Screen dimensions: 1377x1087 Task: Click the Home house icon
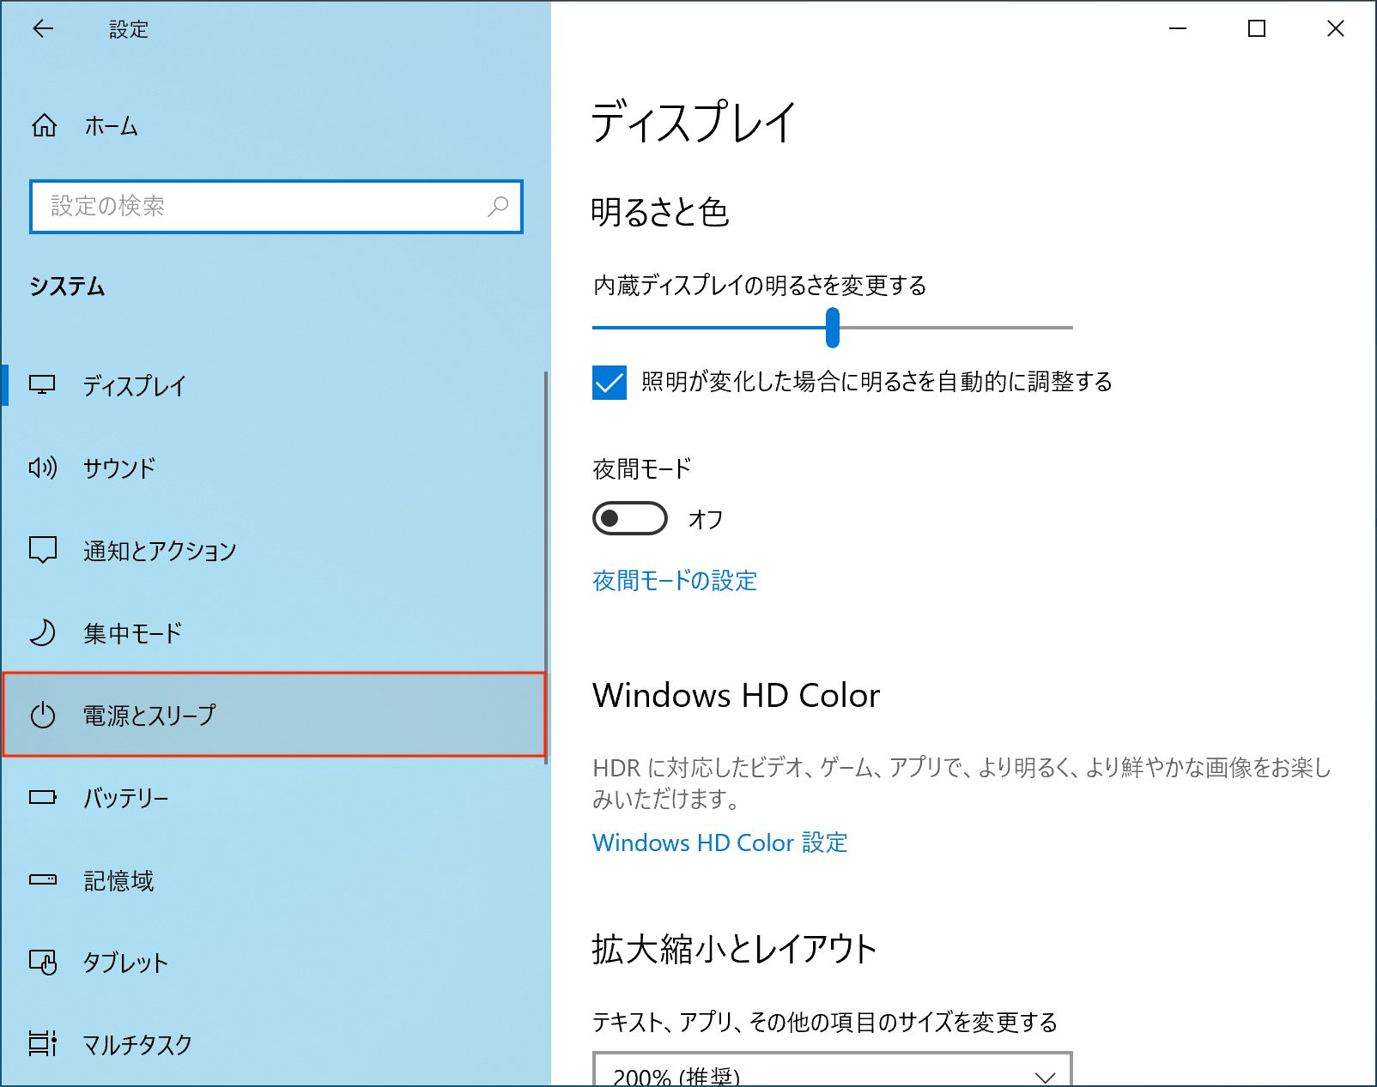[x=44, y=126]
